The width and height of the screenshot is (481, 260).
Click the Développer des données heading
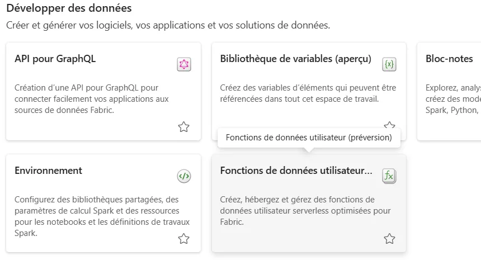pos(69,8)
